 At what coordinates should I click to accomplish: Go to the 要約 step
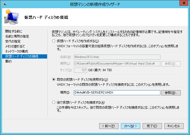pyautogui.click(x=8, y=61)
